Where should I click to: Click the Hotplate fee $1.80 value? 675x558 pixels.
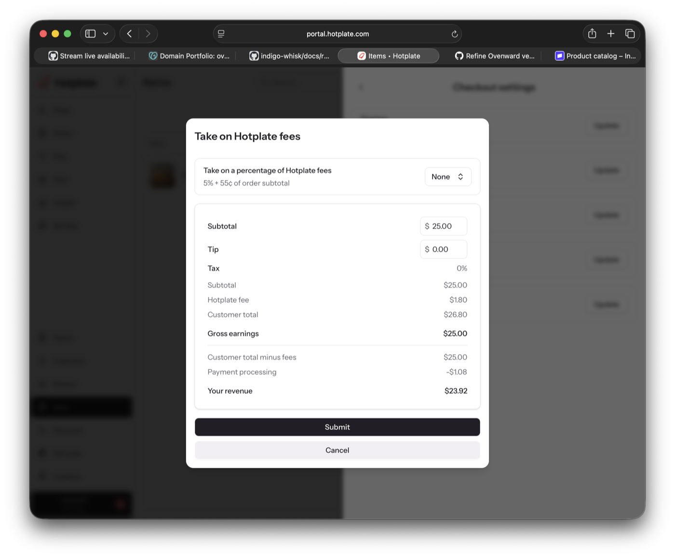click(458, 300)
